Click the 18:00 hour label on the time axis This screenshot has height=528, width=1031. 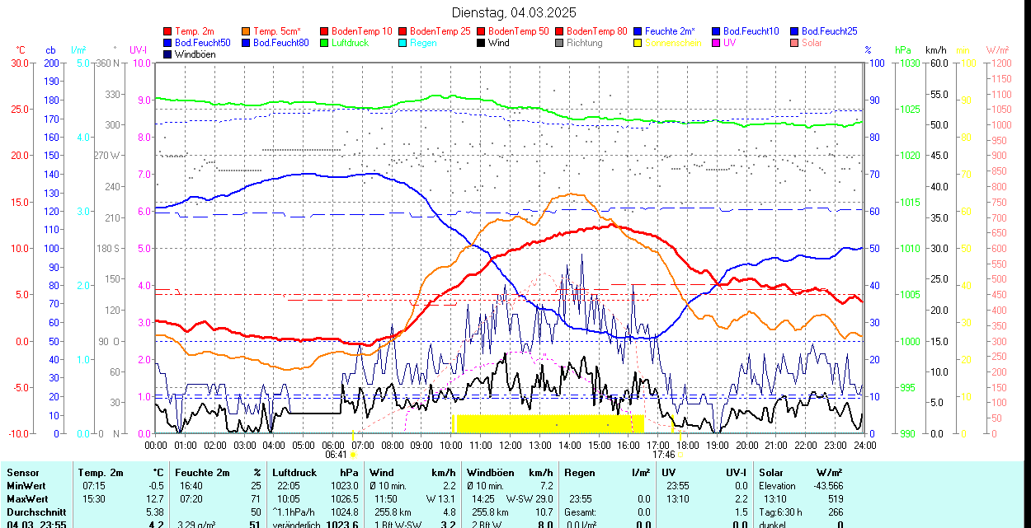point(687,445)
